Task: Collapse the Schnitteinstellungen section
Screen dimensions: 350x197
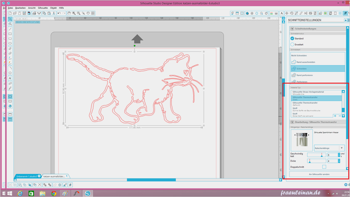Action: coord(292,29)
